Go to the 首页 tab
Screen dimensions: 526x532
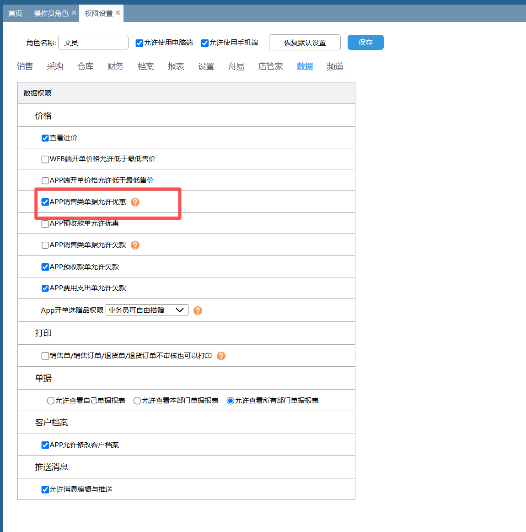coord(15,13)
